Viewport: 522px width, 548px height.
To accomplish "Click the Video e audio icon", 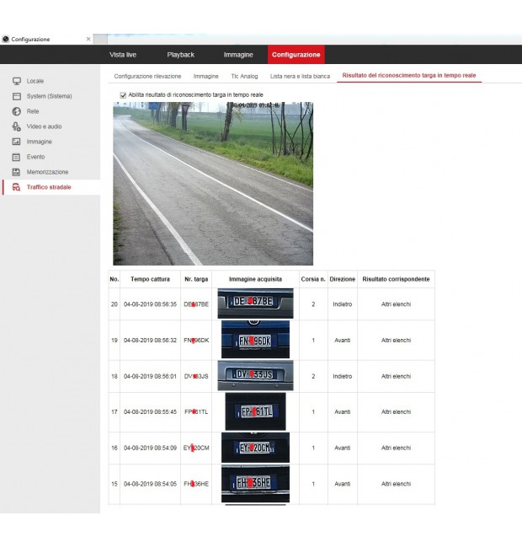I will pyautogui.click(x=16, y=126).
